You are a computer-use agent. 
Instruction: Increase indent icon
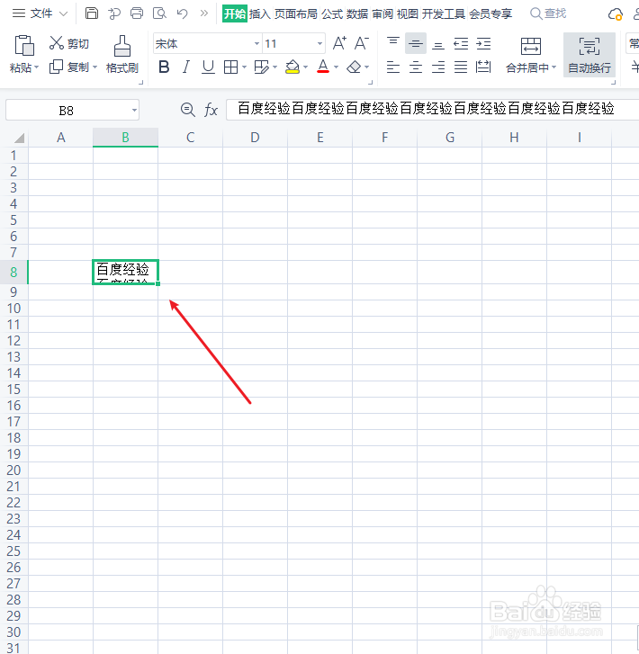tap(483, 43)
